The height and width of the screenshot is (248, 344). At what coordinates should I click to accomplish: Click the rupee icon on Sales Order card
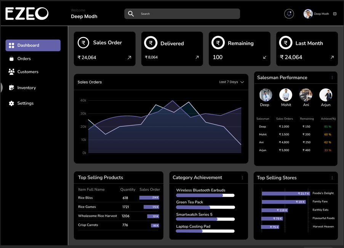pos(83,43)
